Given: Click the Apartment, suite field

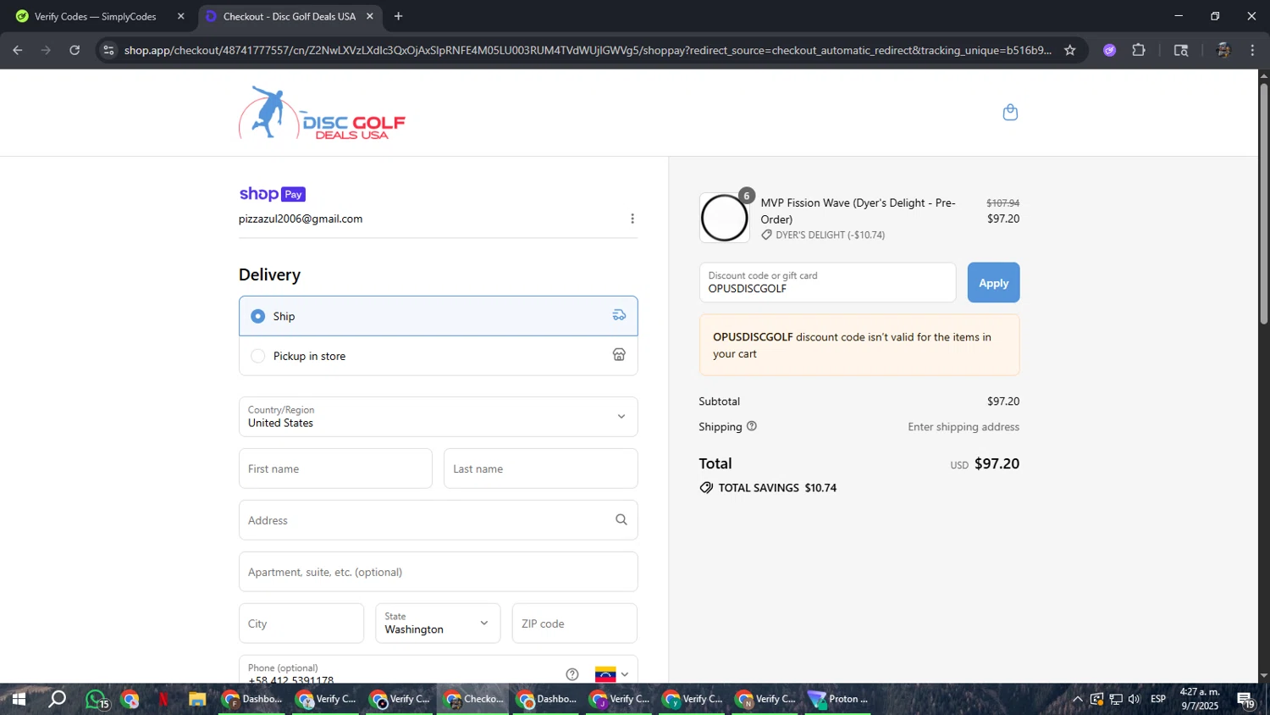Looking at the screenshot, I should [x=438, y=572].
